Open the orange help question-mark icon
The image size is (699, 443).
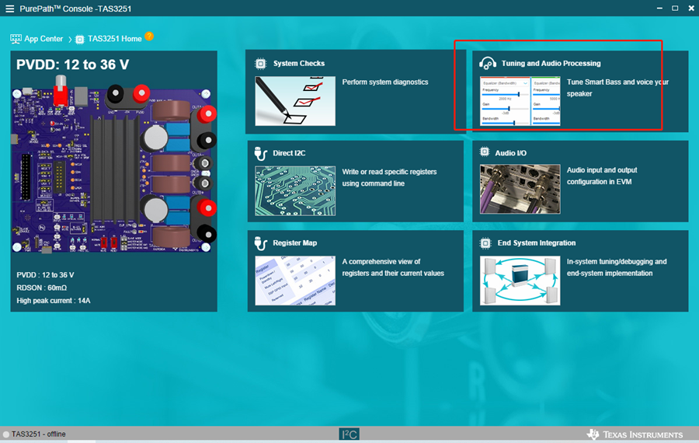point(149,36)
